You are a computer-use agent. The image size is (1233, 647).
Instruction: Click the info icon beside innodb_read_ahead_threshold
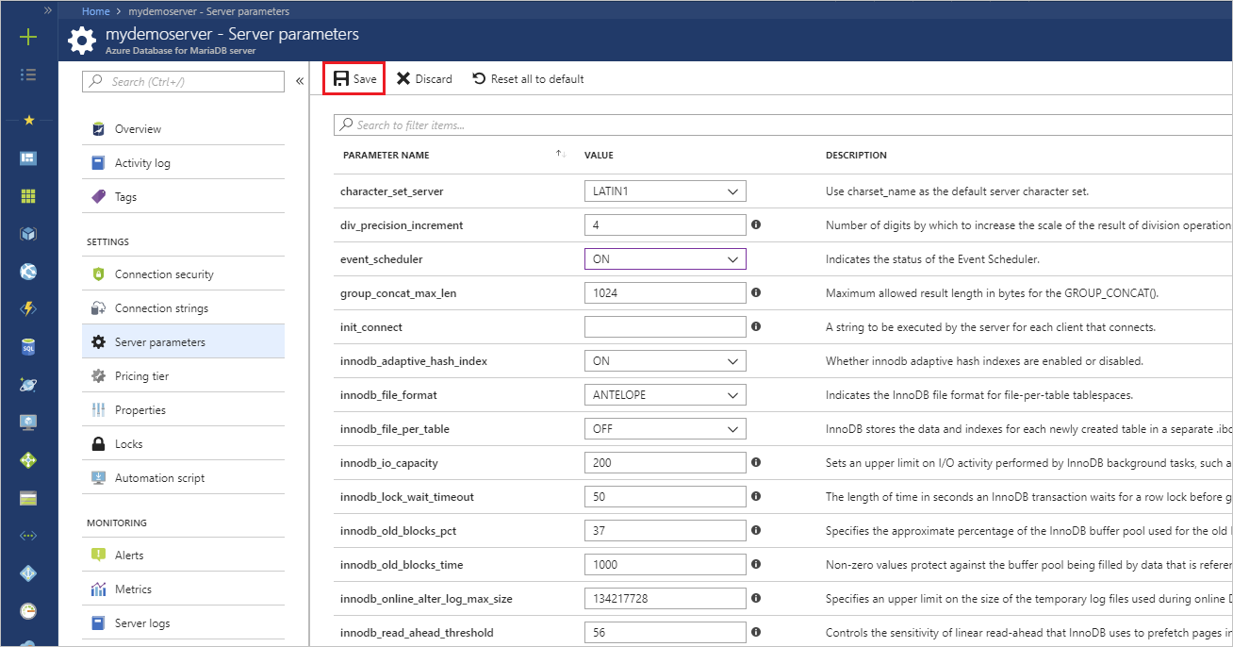[756, 633]
